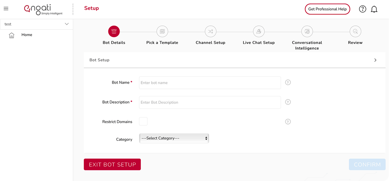The width and height of the screenshot is (389, 181).
Task: Go to the Review step icon
Action: click(355, 31)
